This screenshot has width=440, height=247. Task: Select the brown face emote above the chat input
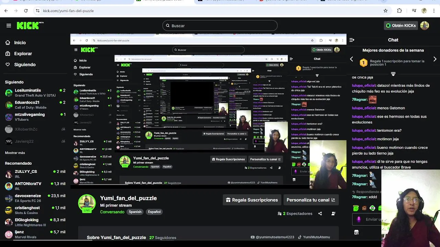364,208
